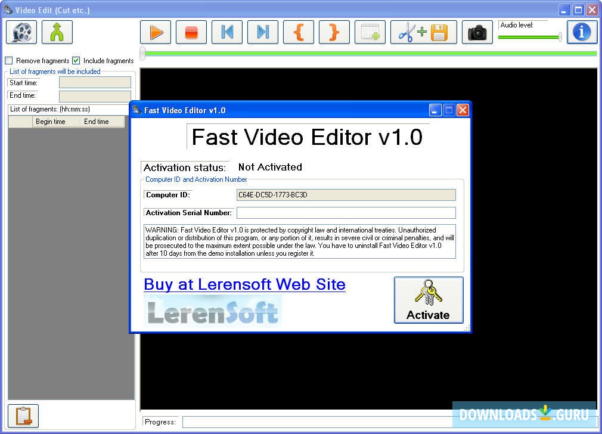Minimize the Fast Video Editor dialog
Viewport: 602px width, 434px height.
[435, 110]
